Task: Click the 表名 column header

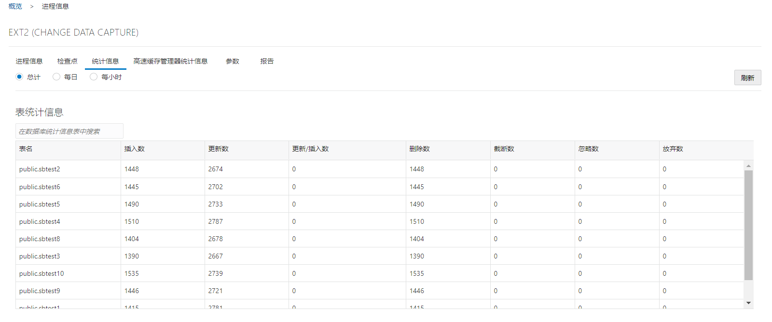Action: 26,149
